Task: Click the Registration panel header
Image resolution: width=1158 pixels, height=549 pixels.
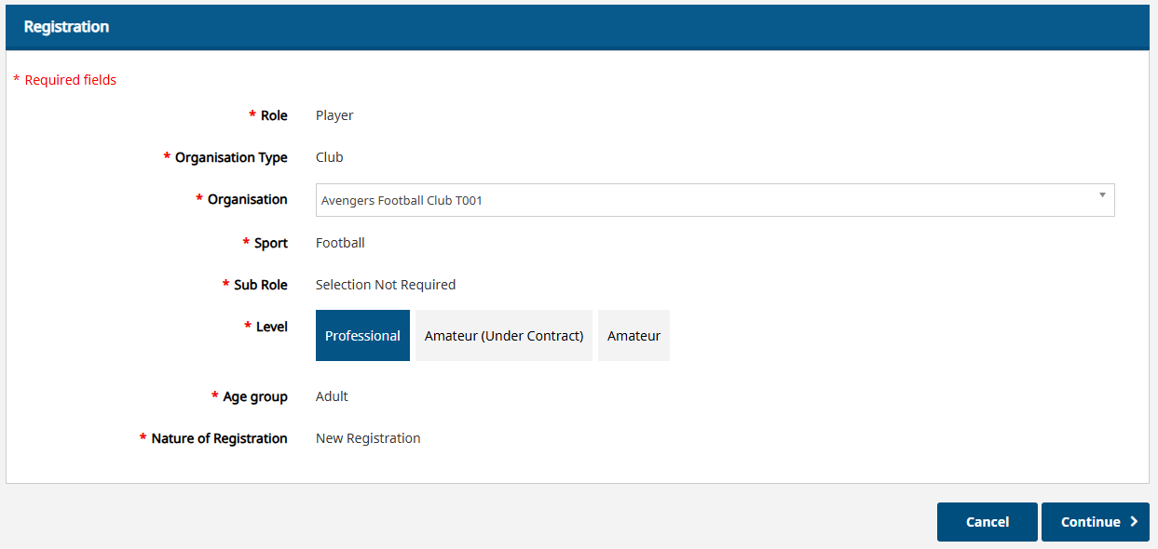Action: click(x=578, y=27)
